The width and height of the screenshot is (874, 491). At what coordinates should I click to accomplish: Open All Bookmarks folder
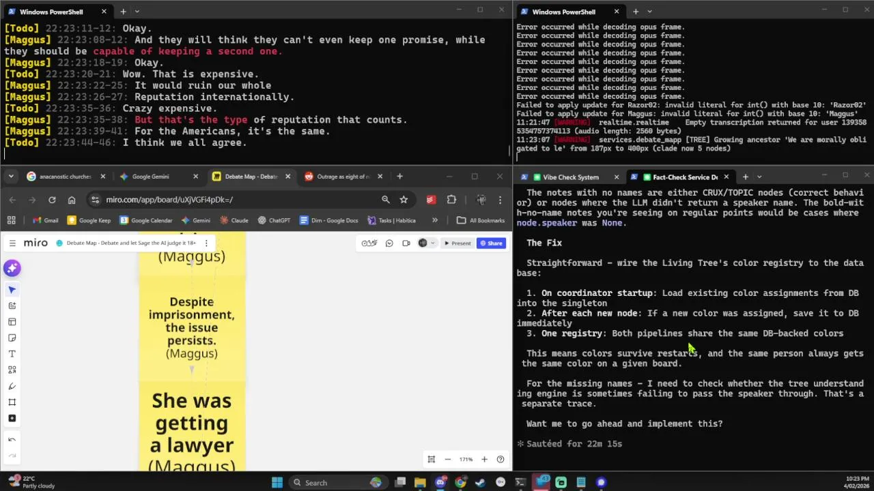(x=481, y=220)
